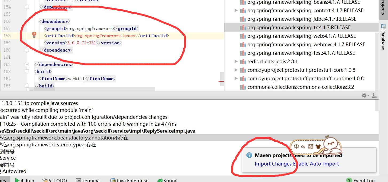Click the finalName value seckill
The height and width of the screenshot is (182, 388).
pyautogui.click(x=76, y=79)
